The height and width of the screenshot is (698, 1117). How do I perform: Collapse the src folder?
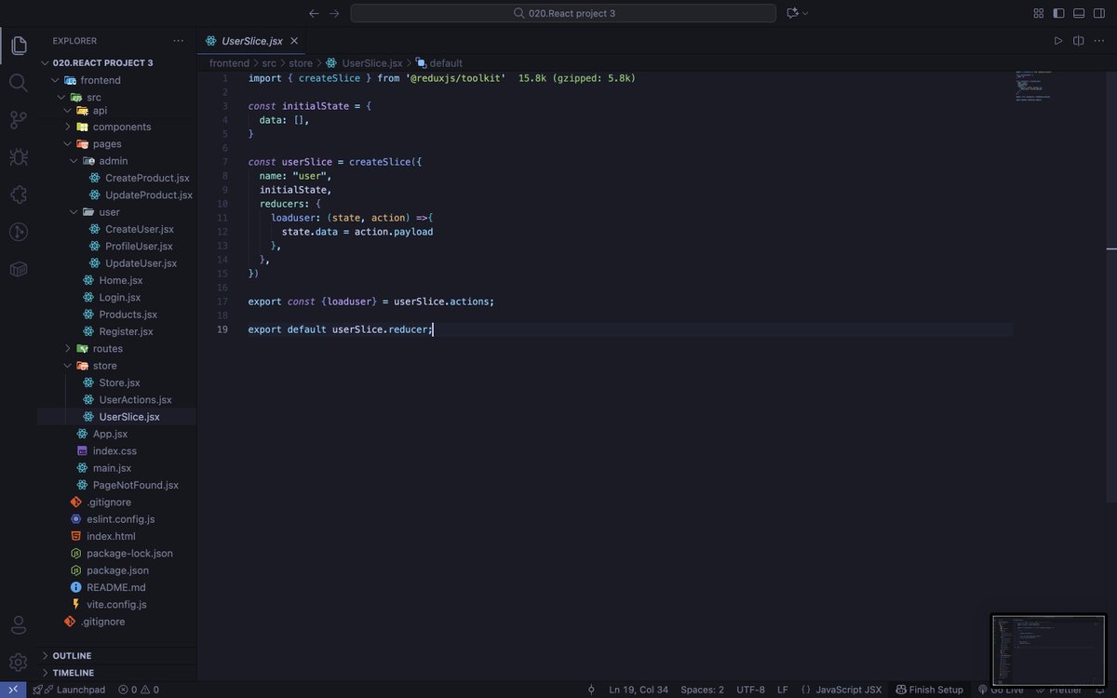click(x=61, y=97)
